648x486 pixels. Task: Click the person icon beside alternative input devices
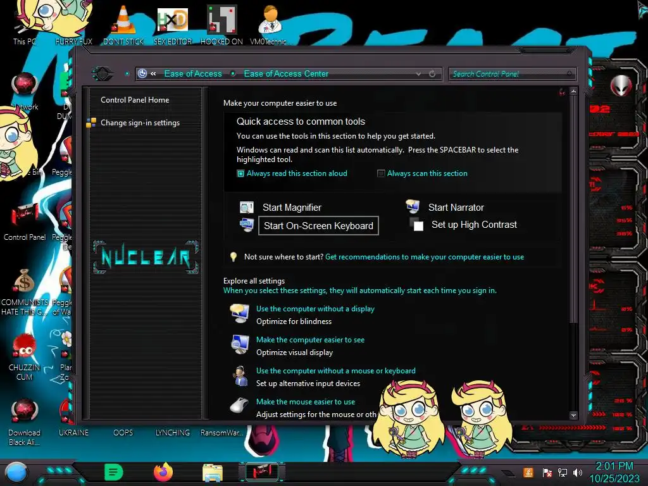(240, 376)
